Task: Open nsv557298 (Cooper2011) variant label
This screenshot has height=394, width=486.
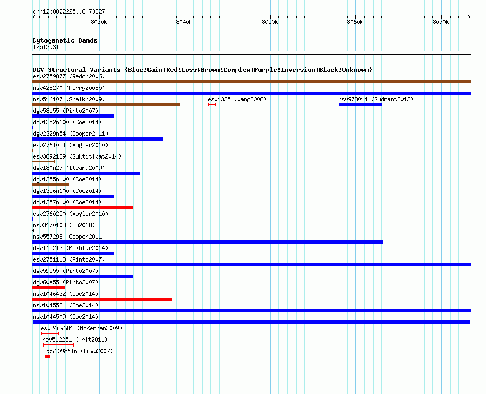Action: 69,237
